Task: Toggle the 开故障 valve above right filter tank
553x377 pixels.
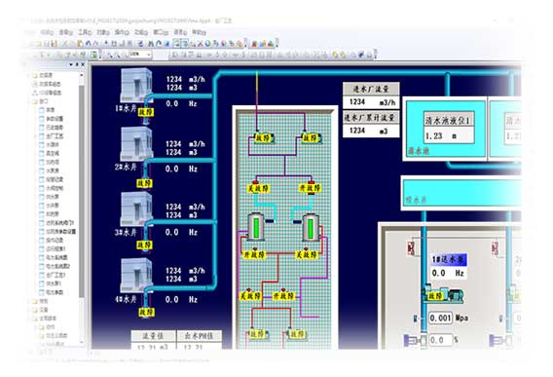Action: [x=310, y=188]
